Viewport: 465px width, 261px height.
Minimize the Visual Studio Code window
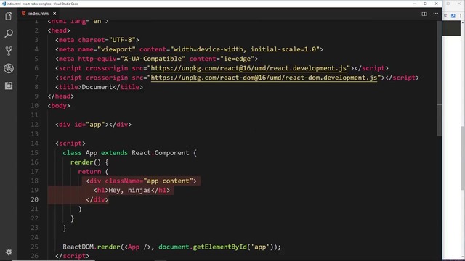tap(414, 4)
